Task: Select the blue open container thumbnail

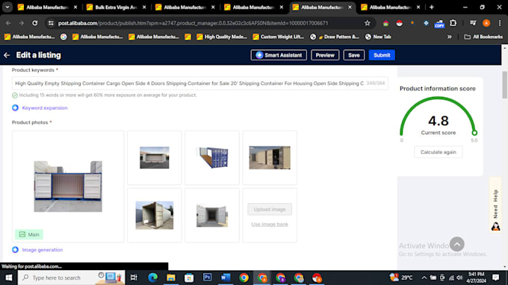Action: tap(212, 157)
